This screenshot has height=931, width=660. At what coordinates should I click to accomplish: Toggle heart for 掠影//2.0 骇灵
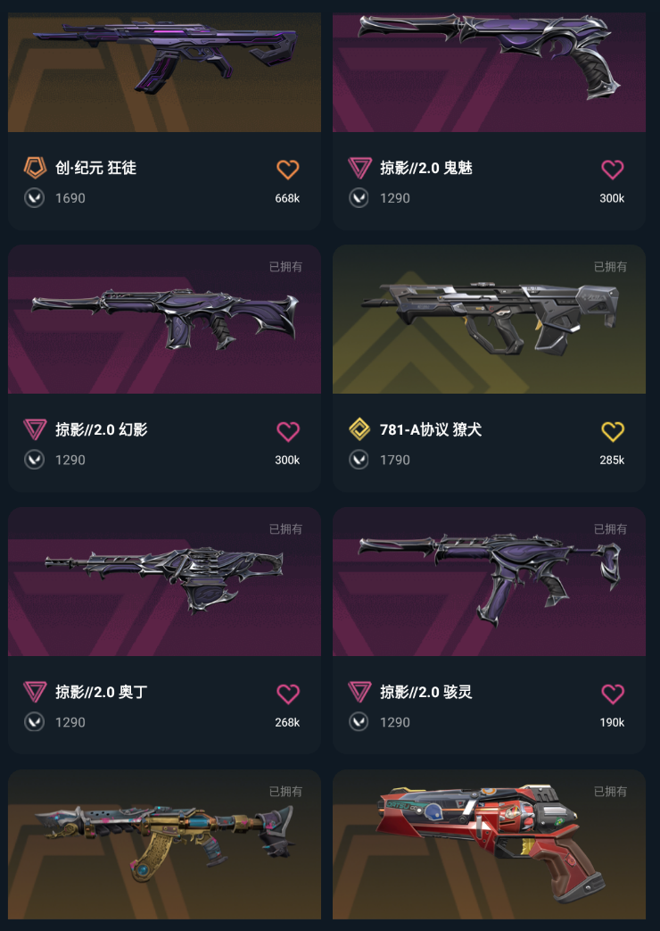click(x=613, y=694)
